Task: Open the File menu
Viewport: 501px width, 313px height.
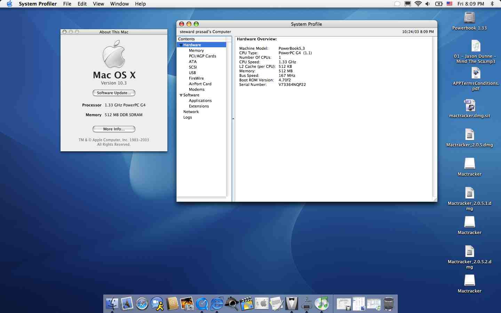Action: (67, 4)
